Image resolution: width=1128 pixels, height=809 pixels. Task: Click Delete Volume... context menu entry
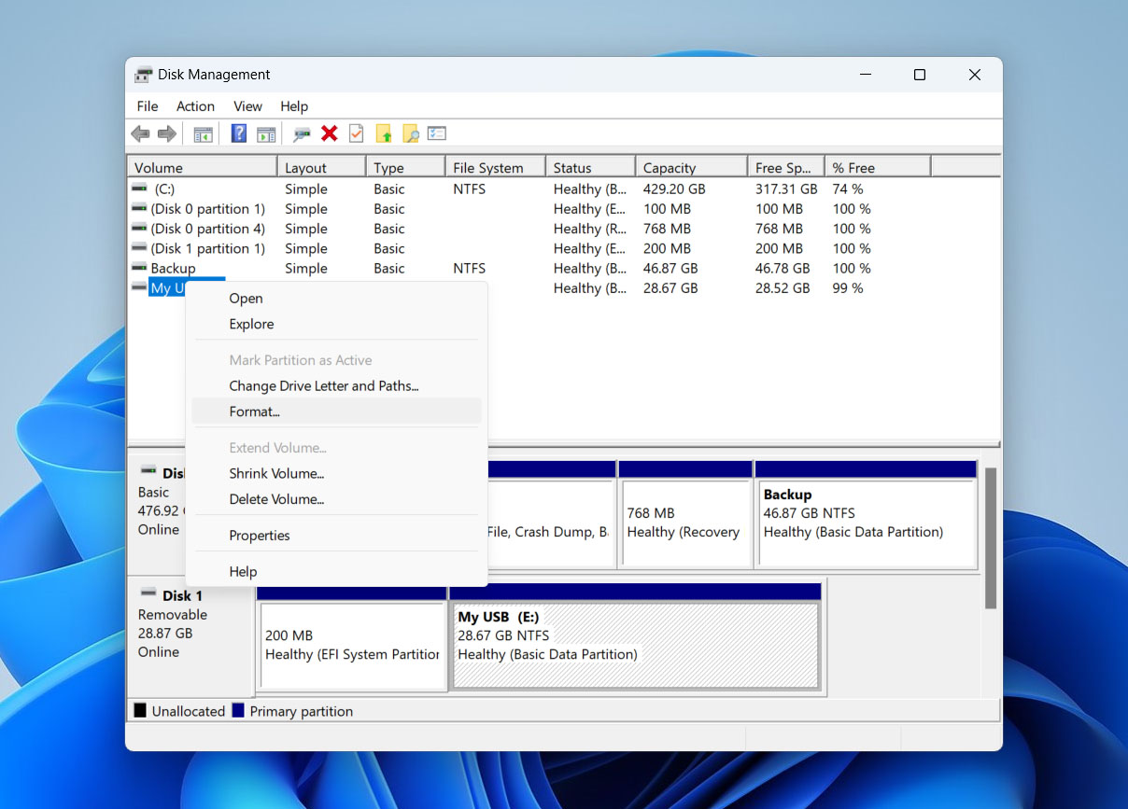[276, 500]
